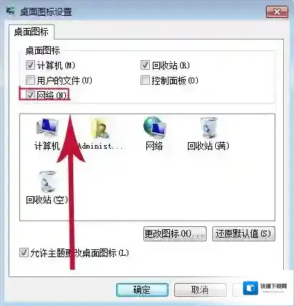Toggle 允许主题更改桌面图标(L) checkbox
The image size is (294, 306).
point(24,253)
